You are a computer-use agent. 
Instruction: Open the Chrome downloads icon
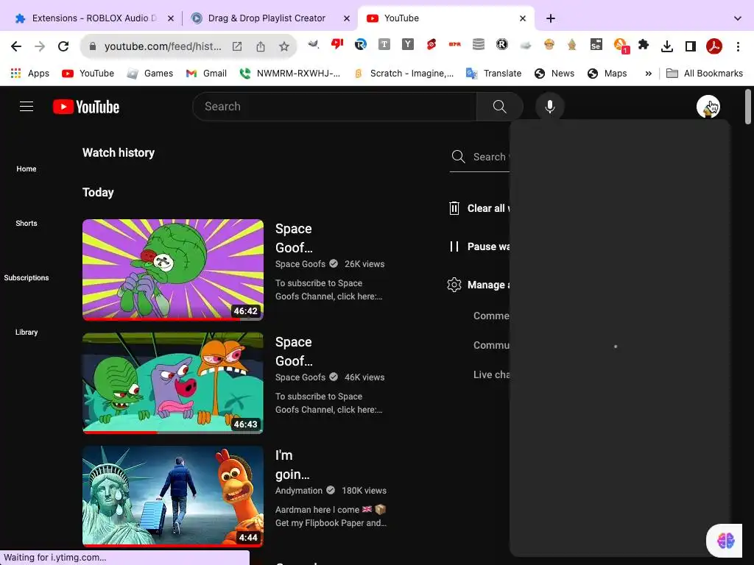click(x=667, y=46)
